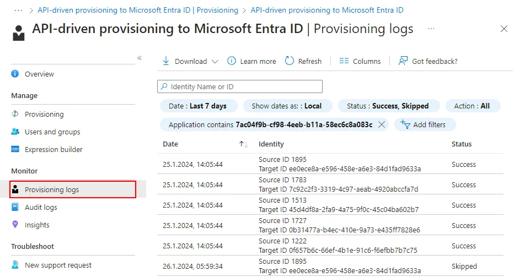Open the breadcrumb ellipsis menu

click(18, 10)
